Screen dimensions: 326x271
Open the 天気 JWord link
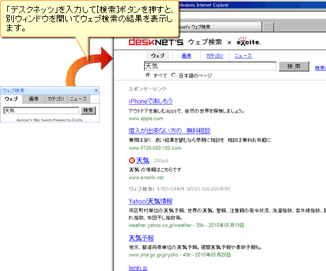pos(143,160)
